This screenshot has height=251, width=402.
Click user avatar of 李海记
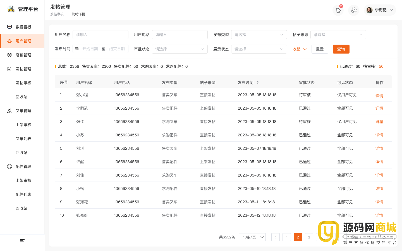pos(369,10)
